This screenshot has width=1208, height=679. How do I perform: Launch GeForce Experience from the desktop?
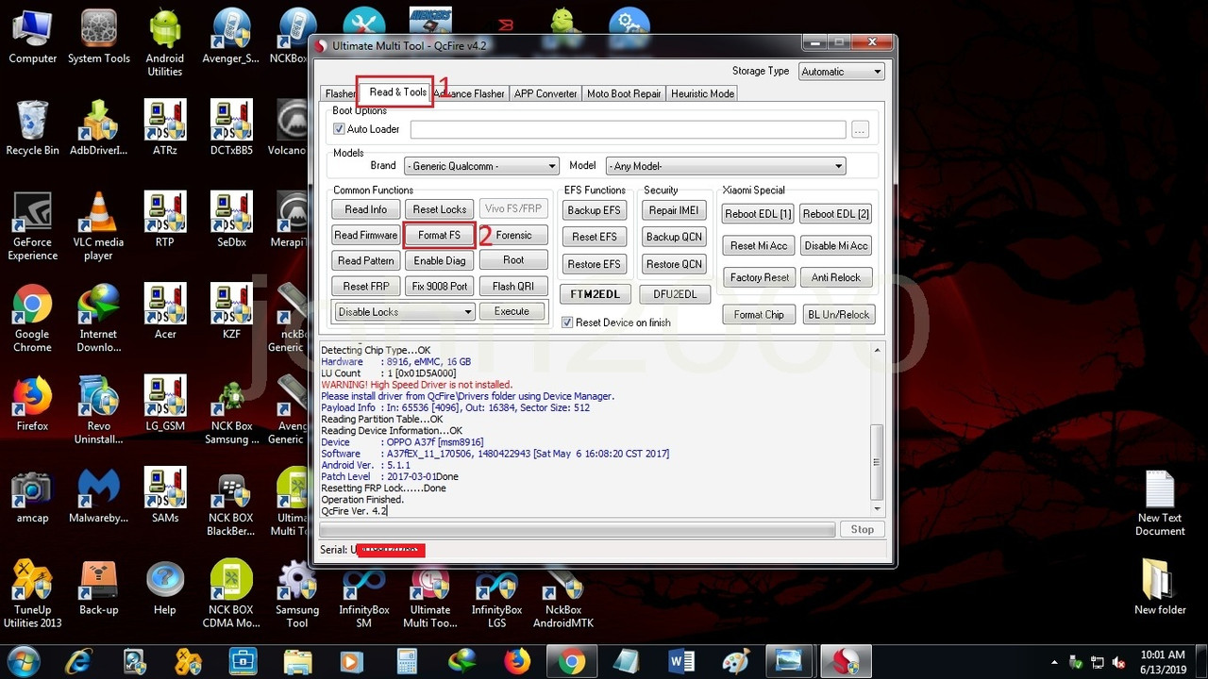pyautogui.click(x=32, y=227)
